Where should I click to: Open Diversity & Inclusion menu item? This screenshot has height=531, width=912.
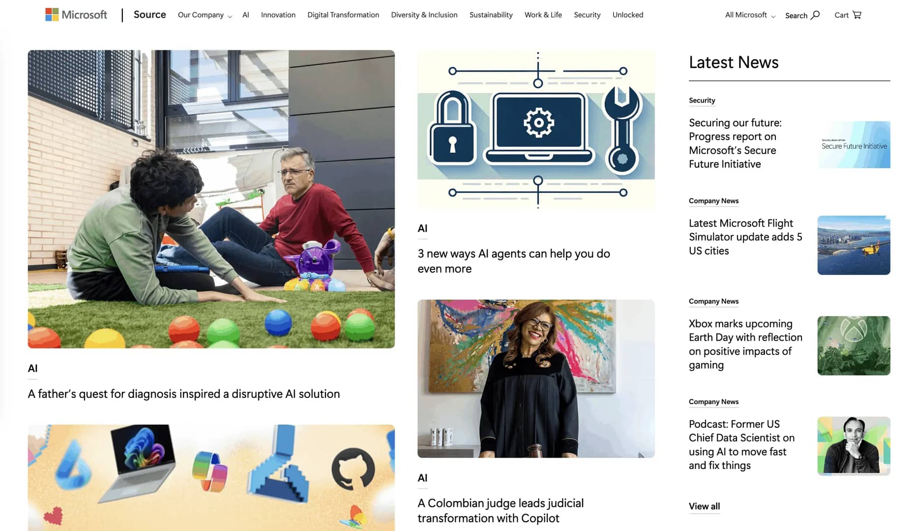(424, 15)
